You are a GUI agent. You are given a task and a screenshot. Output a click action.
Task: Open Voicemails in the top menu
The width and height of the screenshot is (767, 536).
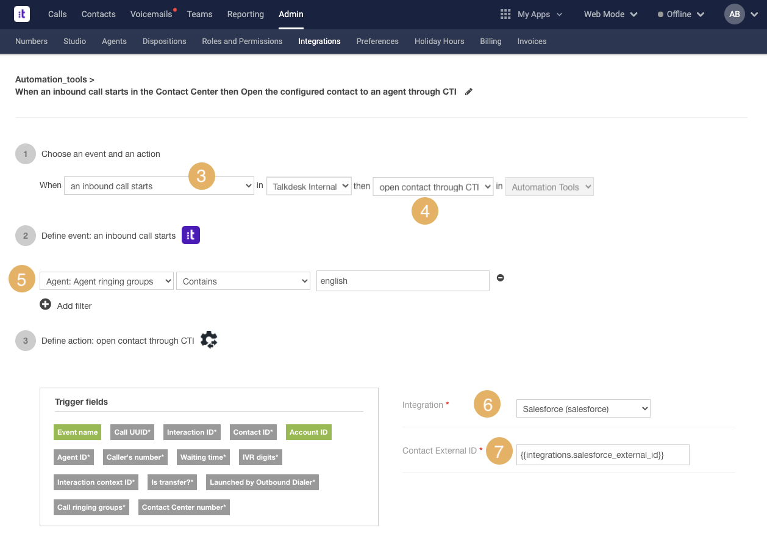coord(151,14)
